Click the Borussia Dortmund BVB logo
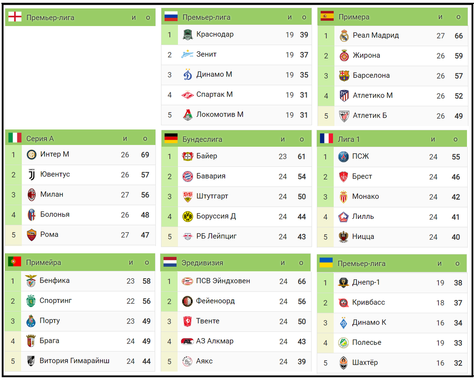Image resolution: width=474 pixels, height=380 pixels. pyautogui.click(x=187, y=216)
